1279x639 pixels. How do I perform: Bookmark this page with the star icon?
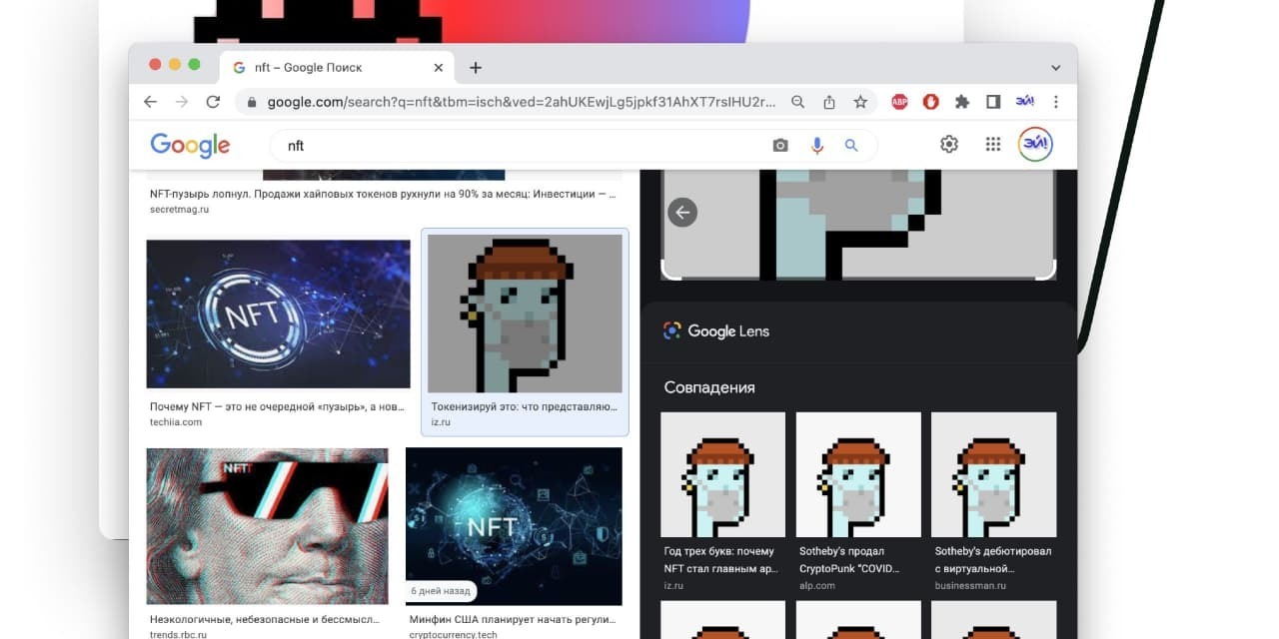coord(860,102)
